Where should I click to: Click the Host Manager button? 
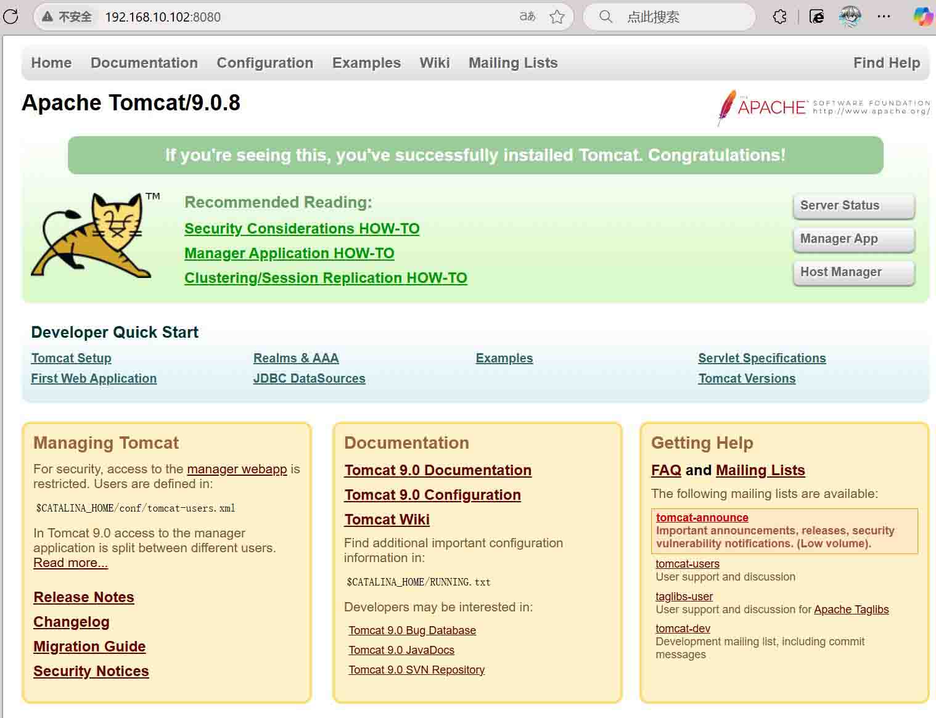[x=853, y=272]
